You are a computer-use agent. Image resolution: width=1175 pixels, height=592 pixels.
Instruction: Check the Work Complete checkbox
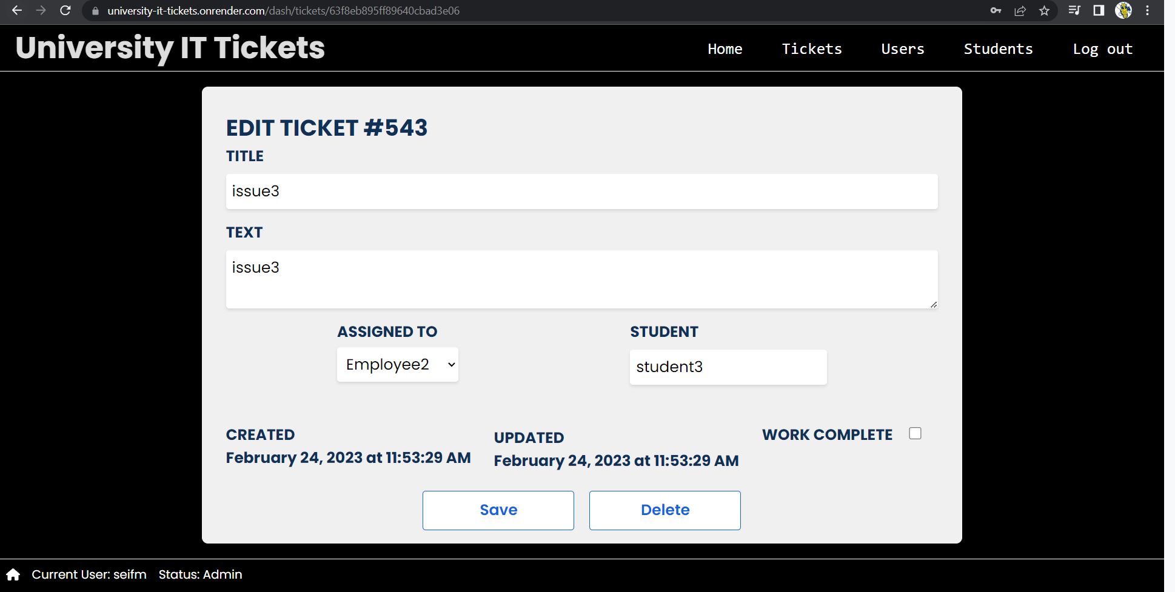pos(915,433)
